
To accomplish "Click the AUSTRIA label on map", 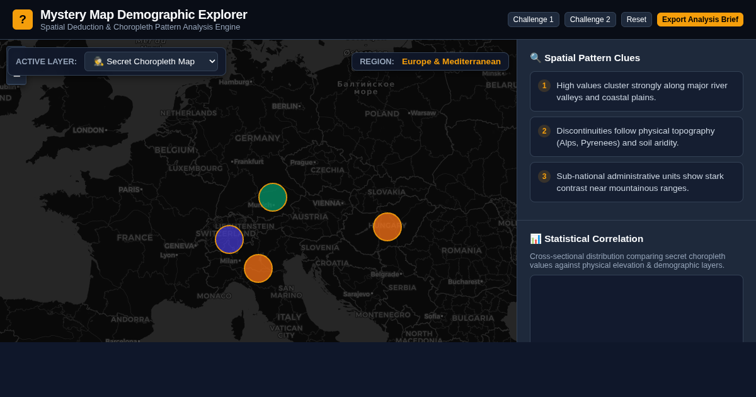I will click(310, 216).
